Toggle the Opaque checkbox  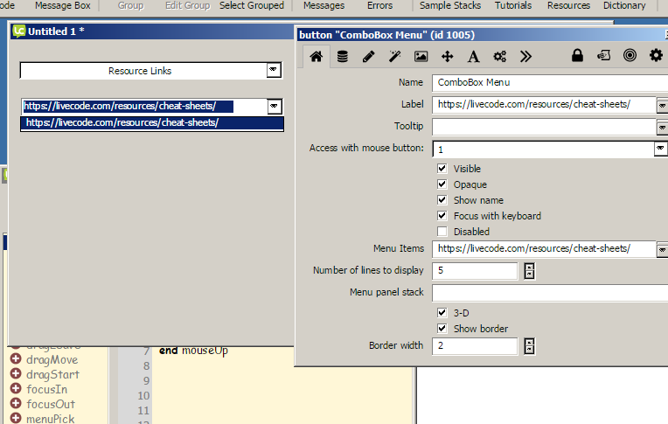442,184
